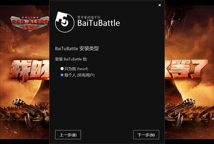Viewport: 214px width, 144px height.
Task: Click the Red Alert Online winged logo
Action: 30,23
